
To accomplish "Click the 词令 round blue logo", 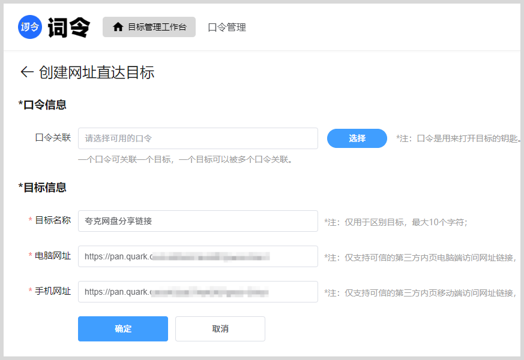I will tap(30, 27).
